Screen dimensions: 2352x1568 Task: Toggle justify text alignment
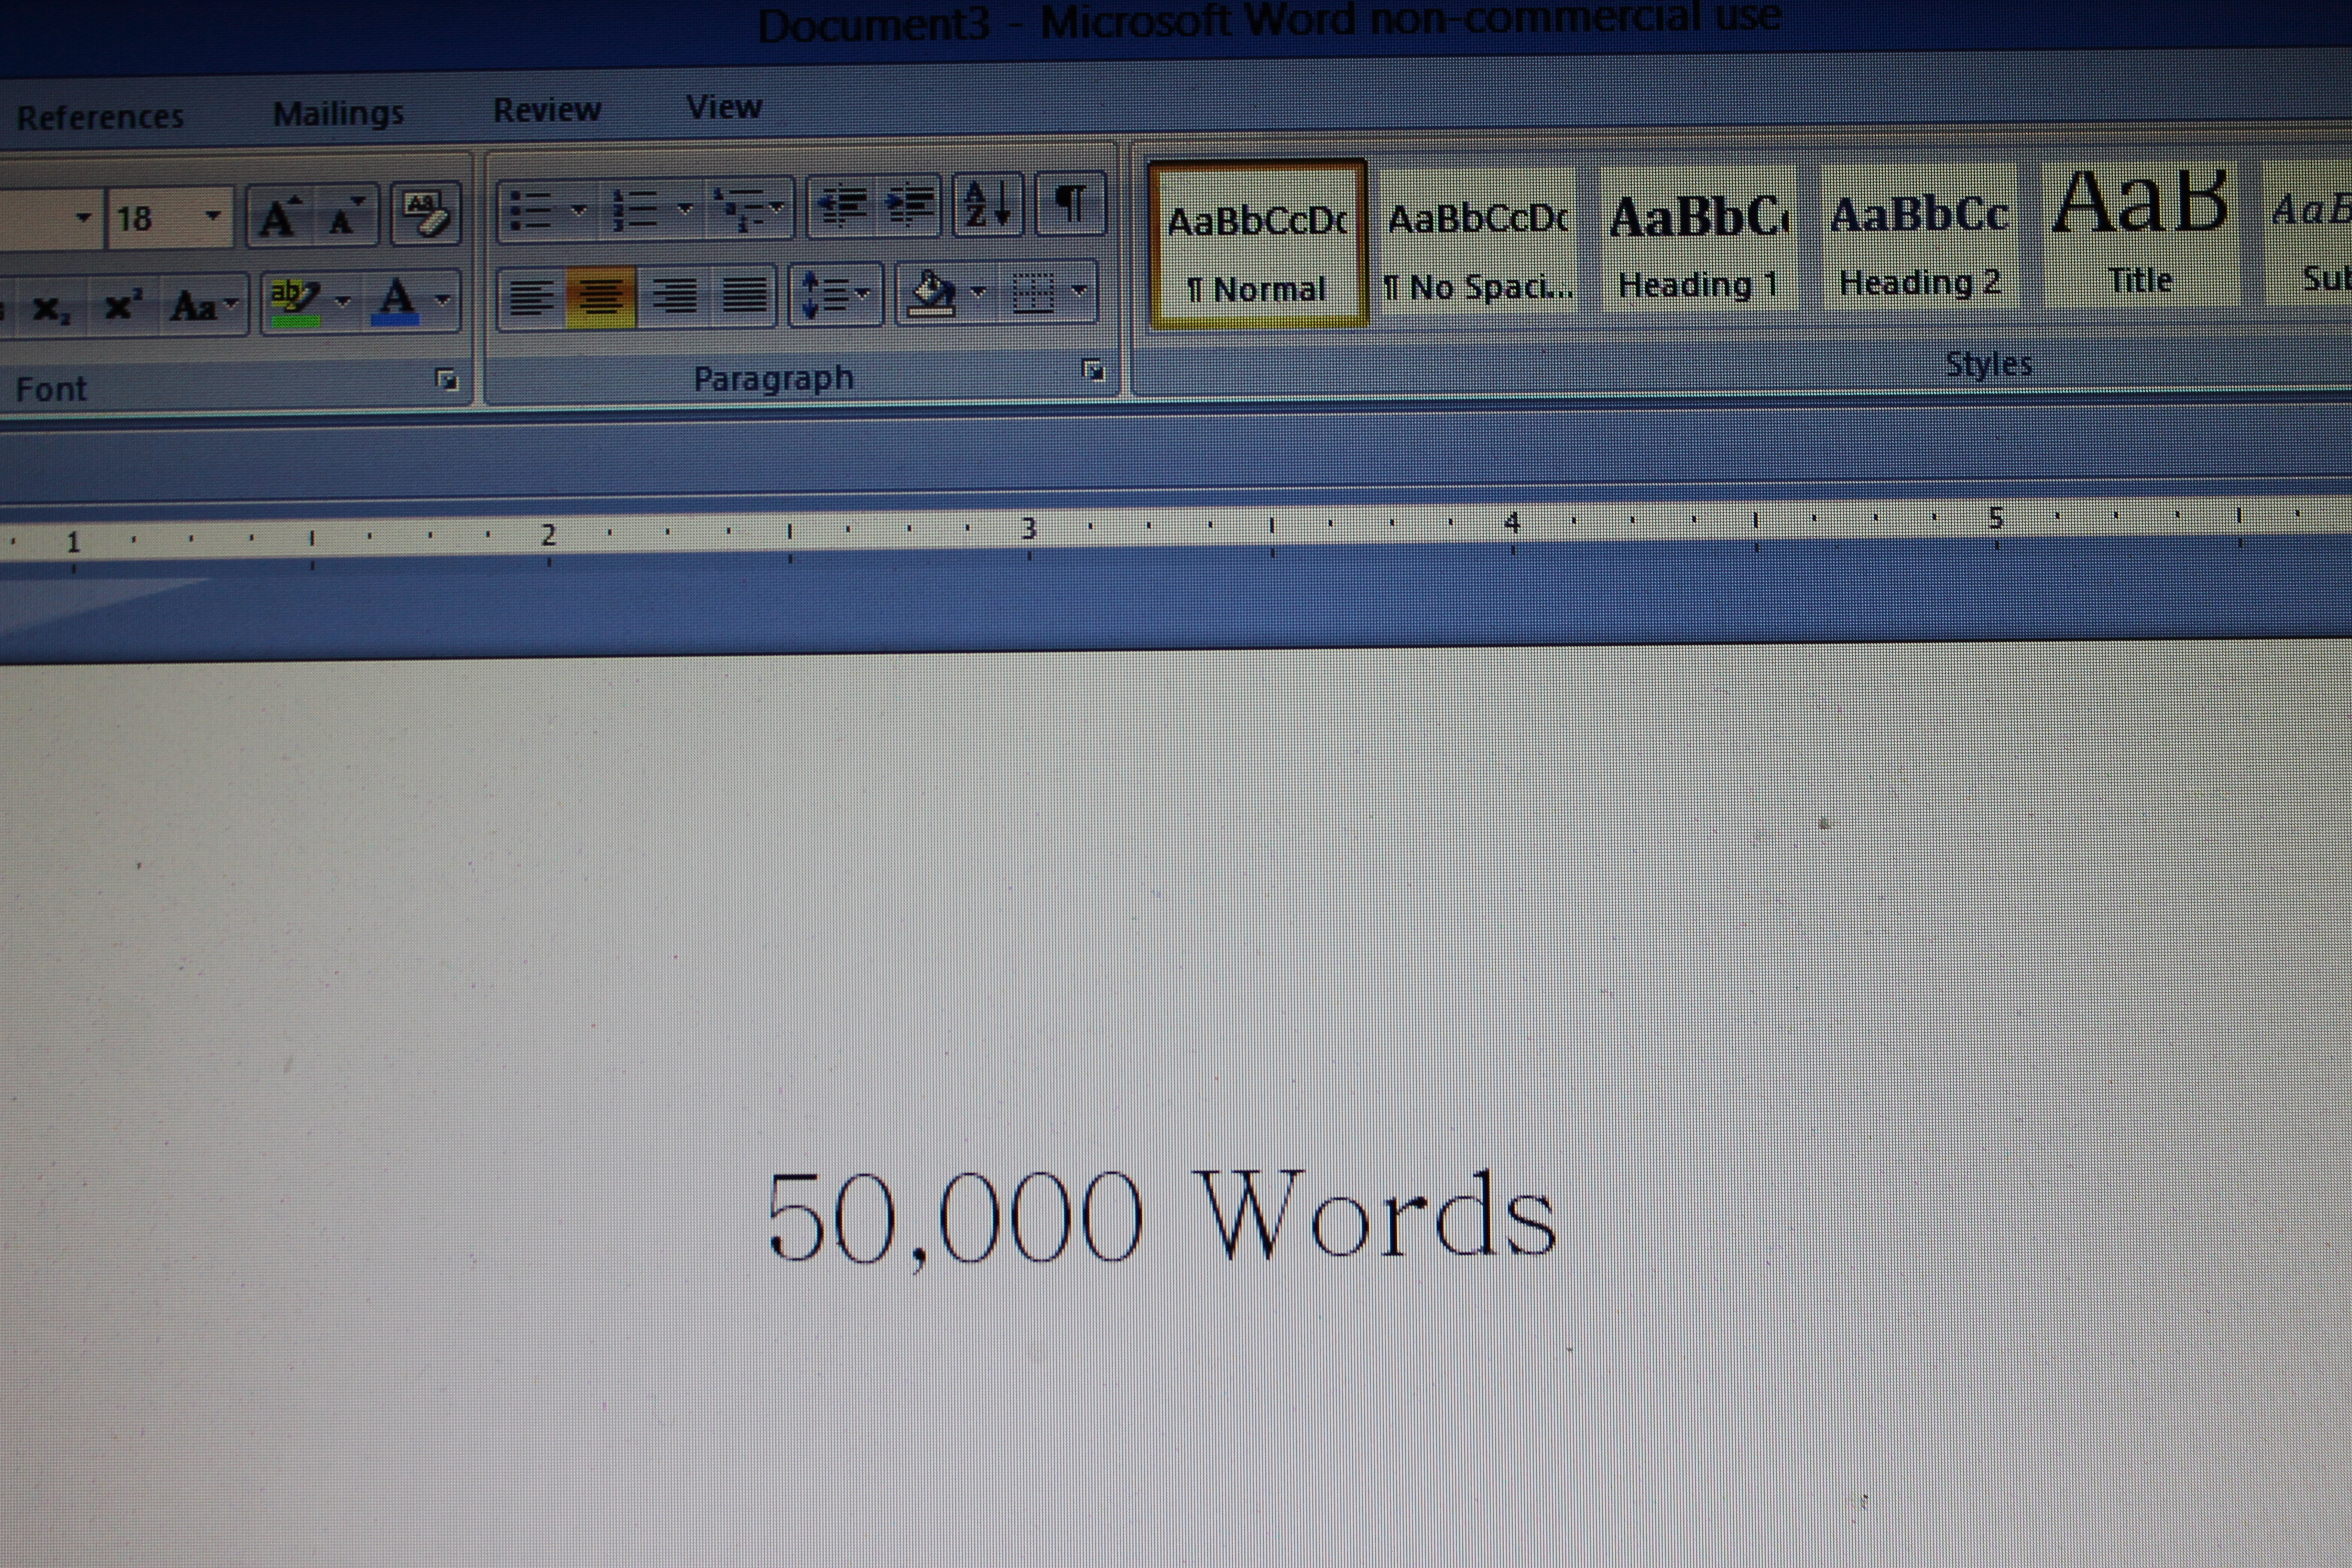(744, 295)
